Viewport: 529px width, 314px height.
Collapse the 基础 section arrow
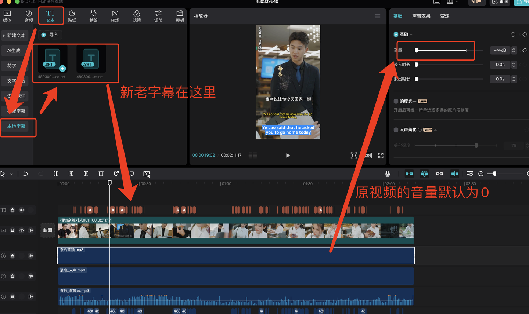click(x=411, y=34)
